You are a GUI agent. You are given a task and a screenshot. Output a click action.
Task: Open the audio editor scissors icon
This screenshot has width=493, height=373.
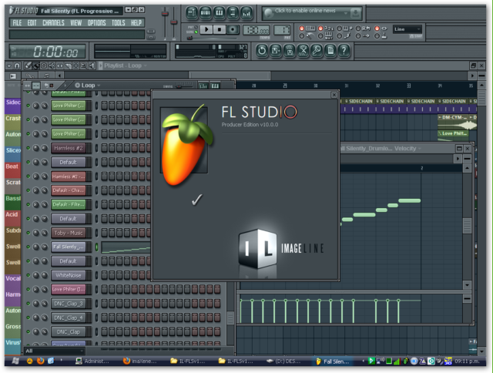303,51
